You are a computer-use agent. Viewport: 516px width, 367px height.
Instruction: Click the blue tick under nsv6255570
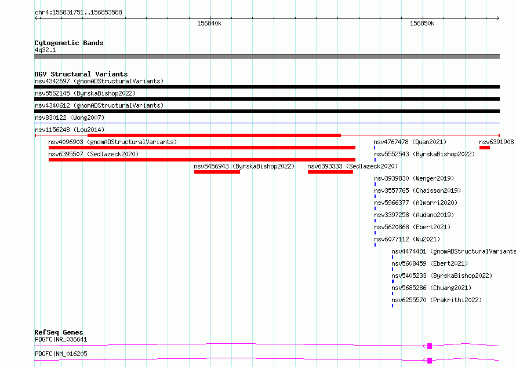pyautogui.click(x=393, y=306)
